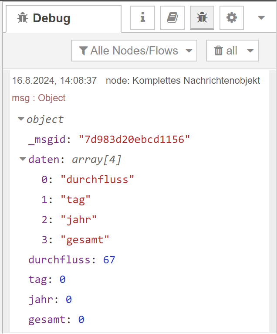Select the debug bug sidebar icon
This screenshot has width=277, height=334.
click(202, 18)
